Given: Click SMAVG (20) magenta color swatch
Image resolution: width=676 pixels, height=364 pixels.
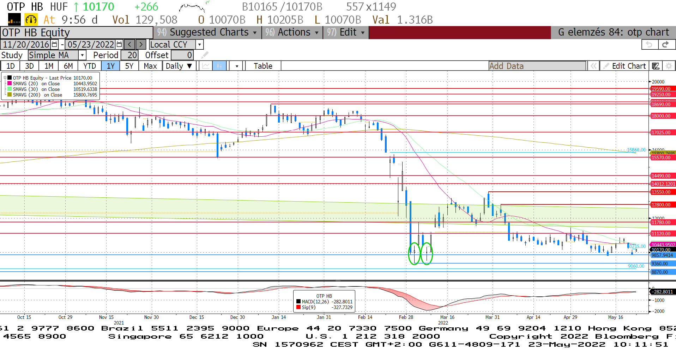Looking at the screenshot, I should (10, 84).
